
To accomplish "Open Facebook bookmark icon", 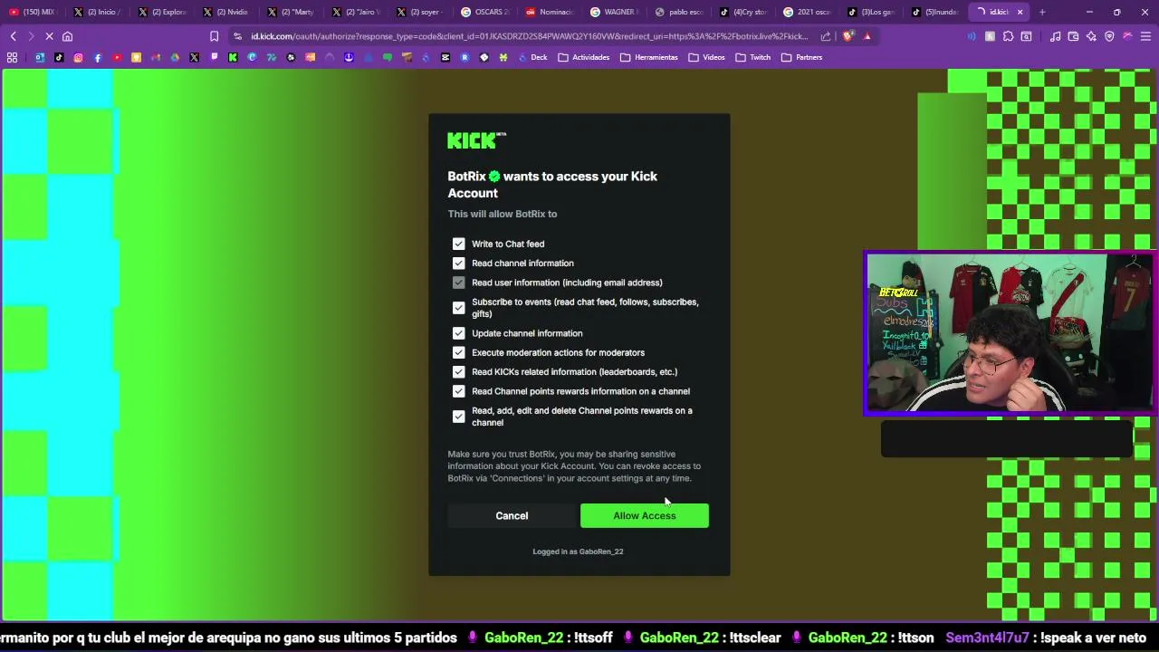I will tap(98, 57).
